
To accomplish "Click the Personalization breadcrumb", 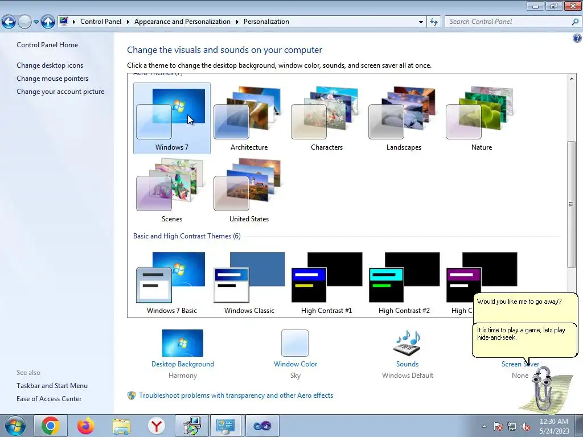I will click(266, 22).
